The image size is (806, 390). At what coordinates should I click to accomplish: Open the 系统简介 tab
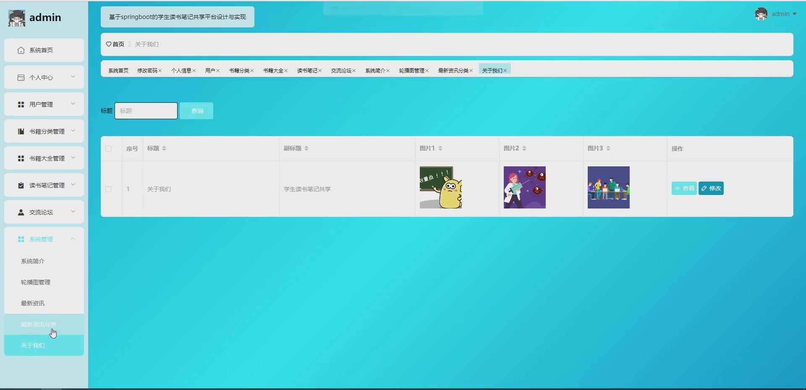(375, 70)
